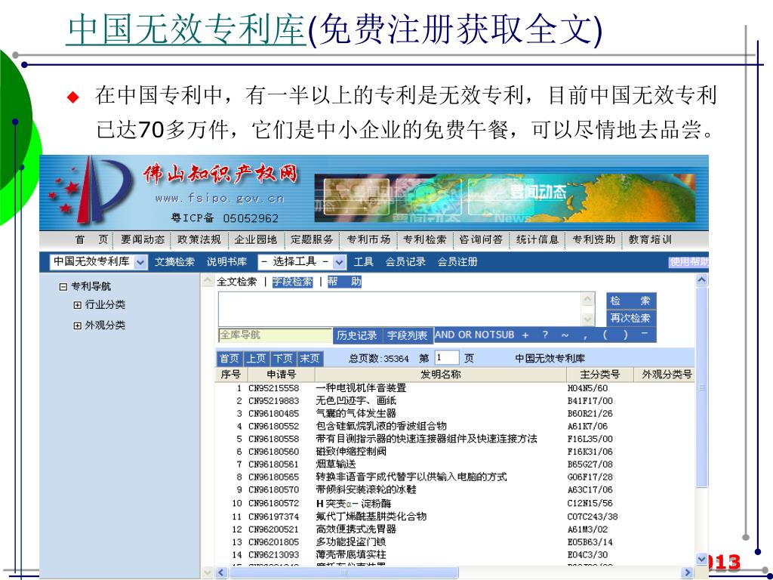Open the 政策法规 menu item
773x580 pixels.
[x=199, y=239]
